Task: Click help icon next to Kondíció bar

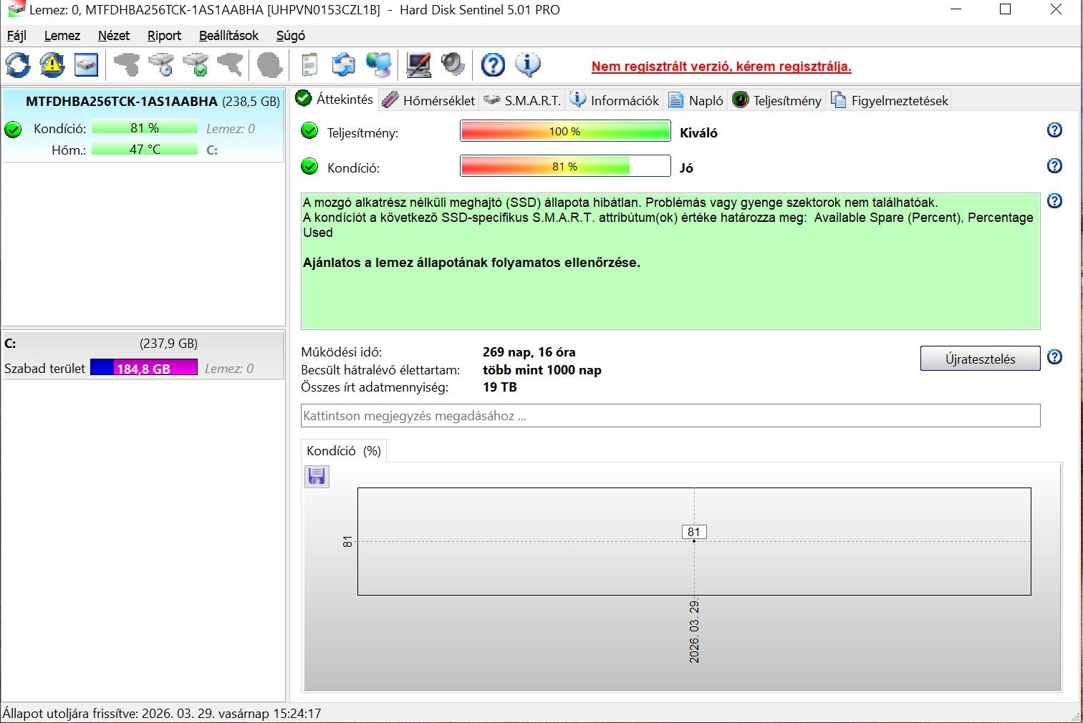Action: [x=1054, y=165]
